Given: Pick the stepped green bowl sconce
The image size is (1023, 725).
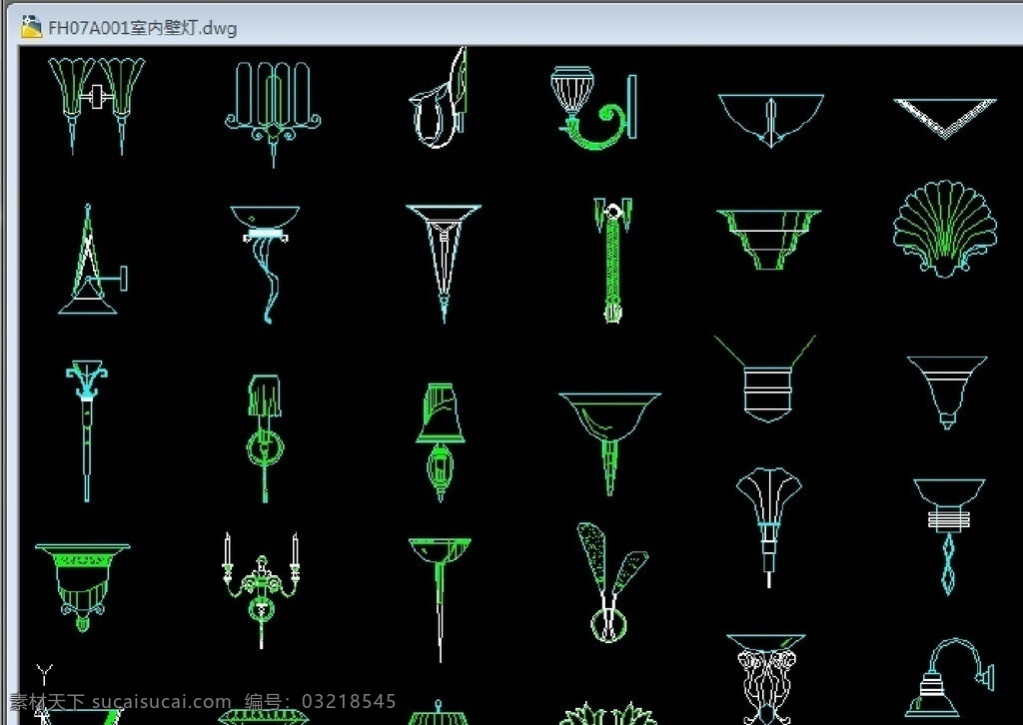Looking at the screenshot, I should 768,240.
